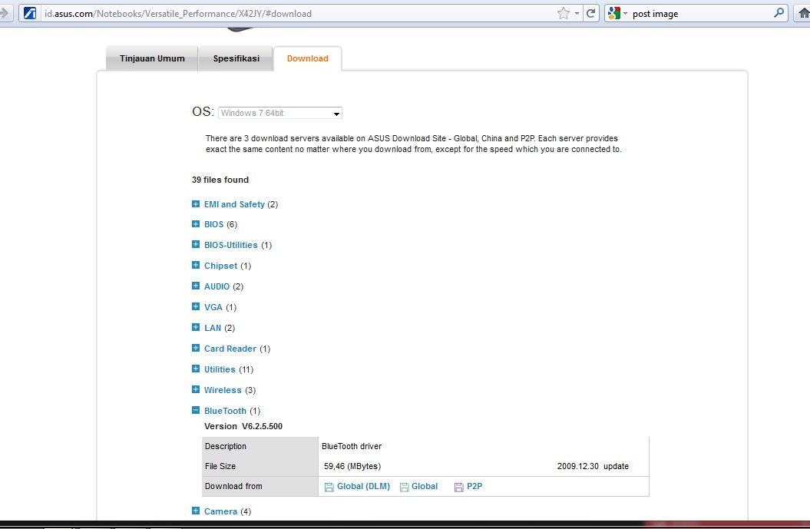Collapse the BlueTooth section minus icon
This screenshot has height=529, width=810.
click(x=196, y=410)
